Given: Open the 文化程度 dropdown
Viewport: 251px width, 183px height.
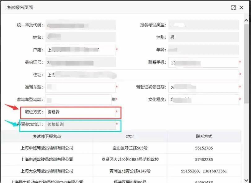Looking at the screenshot, I should (204, 100).
